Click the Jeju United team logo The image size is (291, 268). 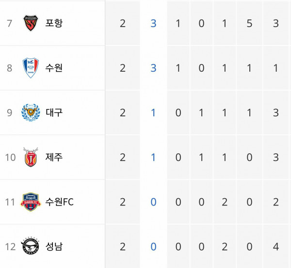31,157
